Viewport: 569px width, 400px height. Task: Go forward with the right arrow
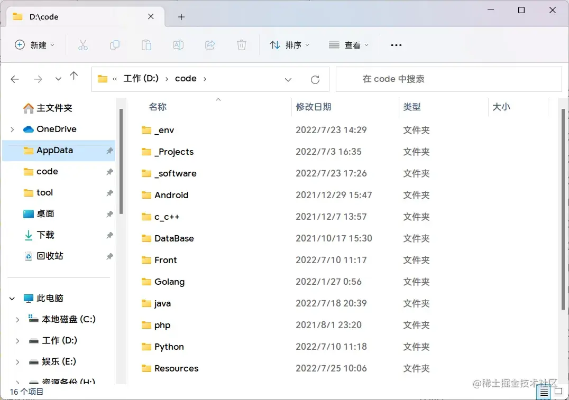point(38,79)
